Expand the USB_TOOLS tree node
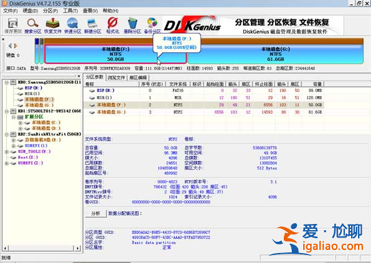 click(7, 152)
